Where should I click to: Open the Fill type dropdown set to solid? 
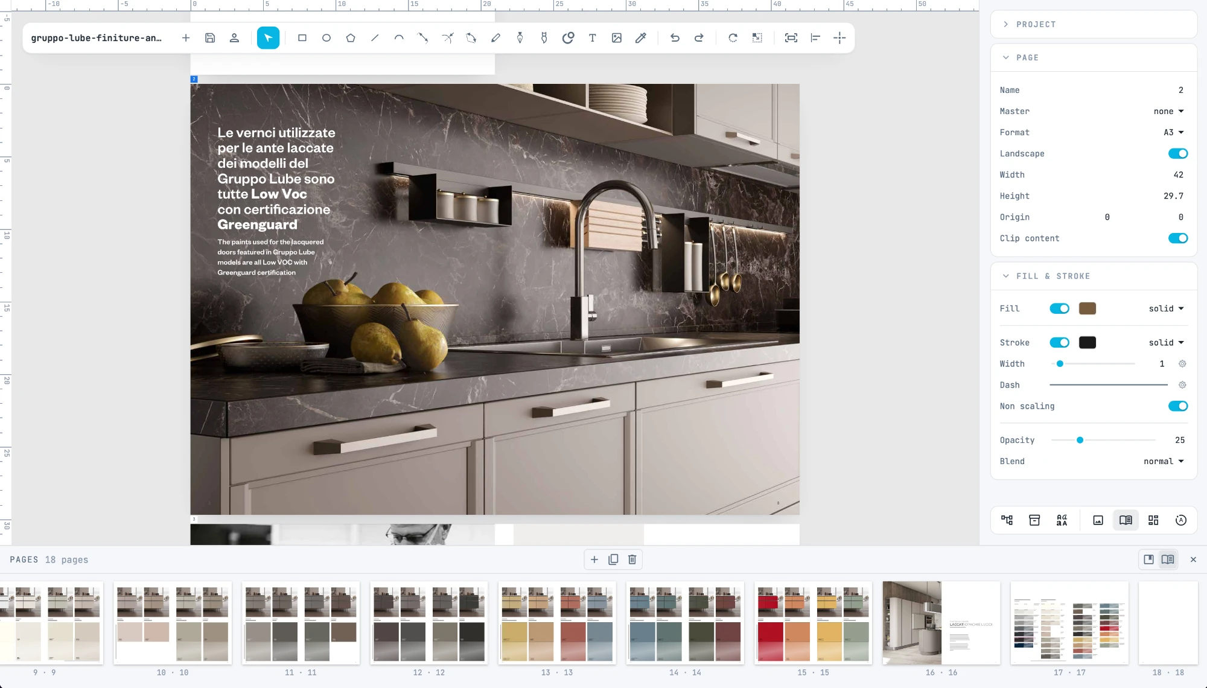1167,308
